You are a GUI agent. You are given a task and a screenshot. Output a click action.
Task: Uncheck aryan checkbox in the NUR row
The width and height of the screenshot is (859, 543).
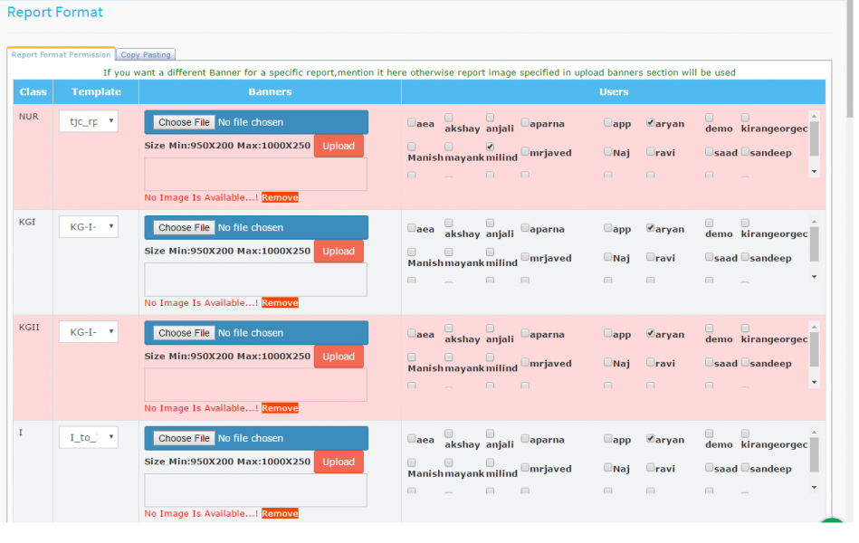click(651, 123)
